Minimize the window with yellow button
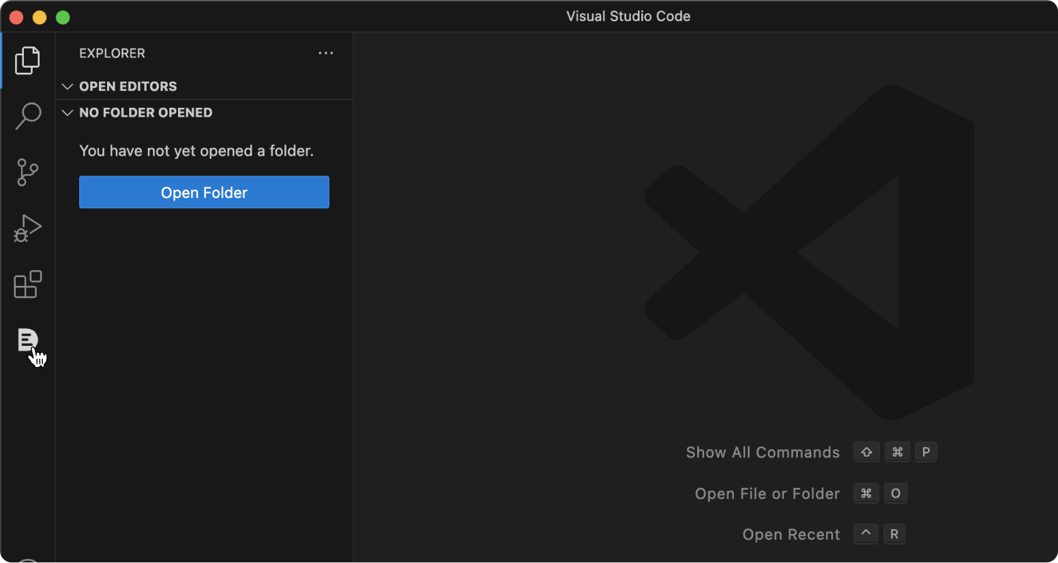Image resolution: width=1058 pixels, height=563 pixels. tap(40, 17)
